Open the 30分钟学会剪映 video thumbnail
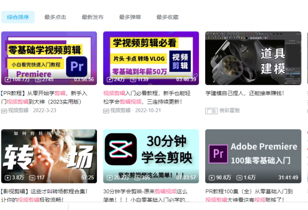 coord(151,156)
